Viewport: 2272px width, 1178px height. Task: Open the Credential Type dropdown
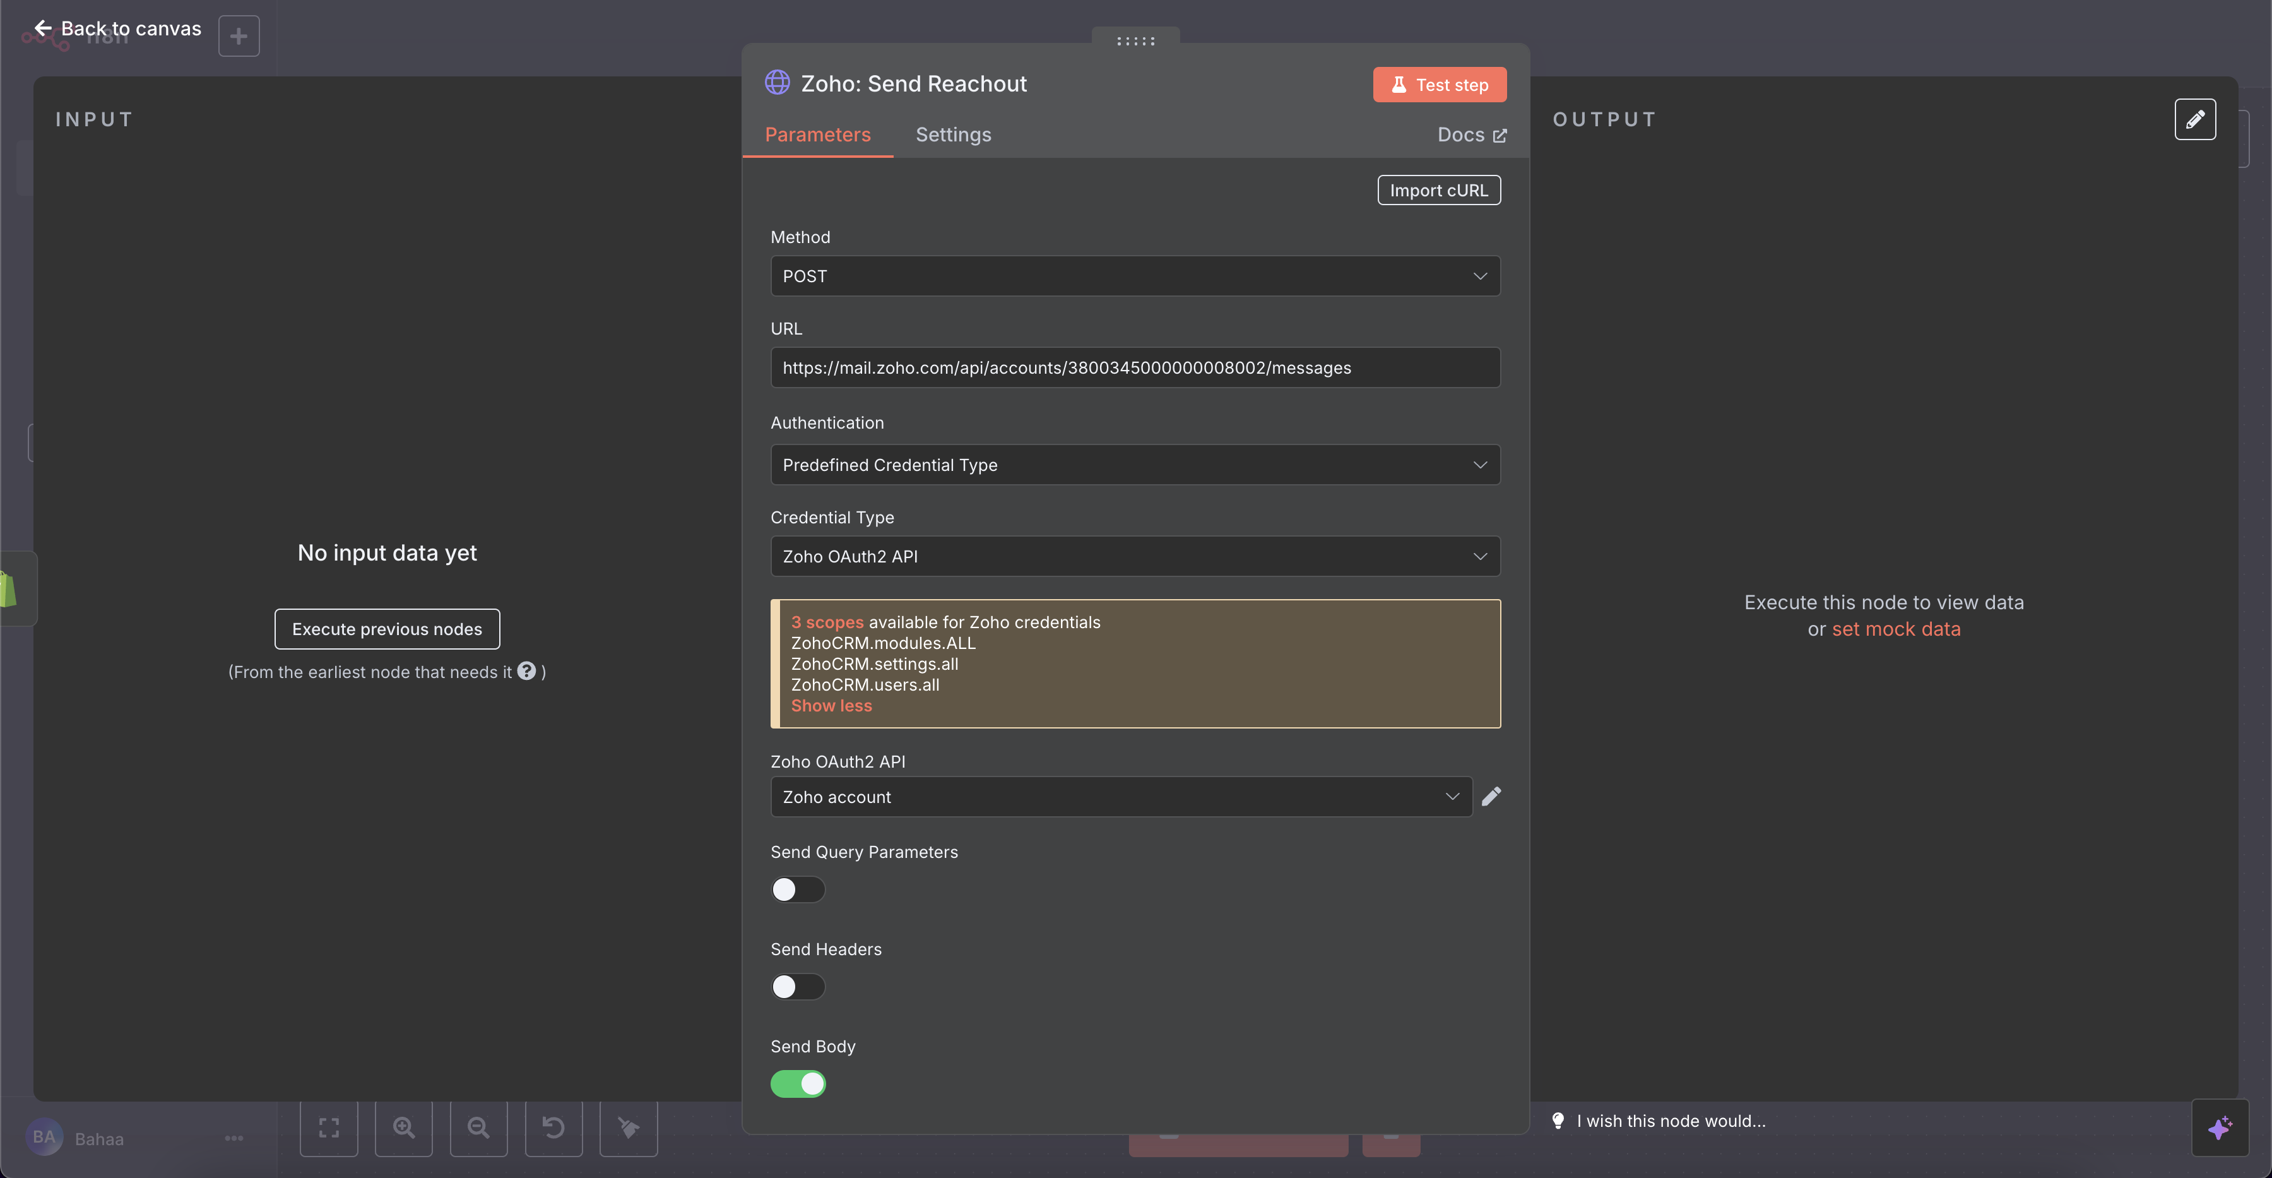pyautogui.click(x=1135, y=557)
